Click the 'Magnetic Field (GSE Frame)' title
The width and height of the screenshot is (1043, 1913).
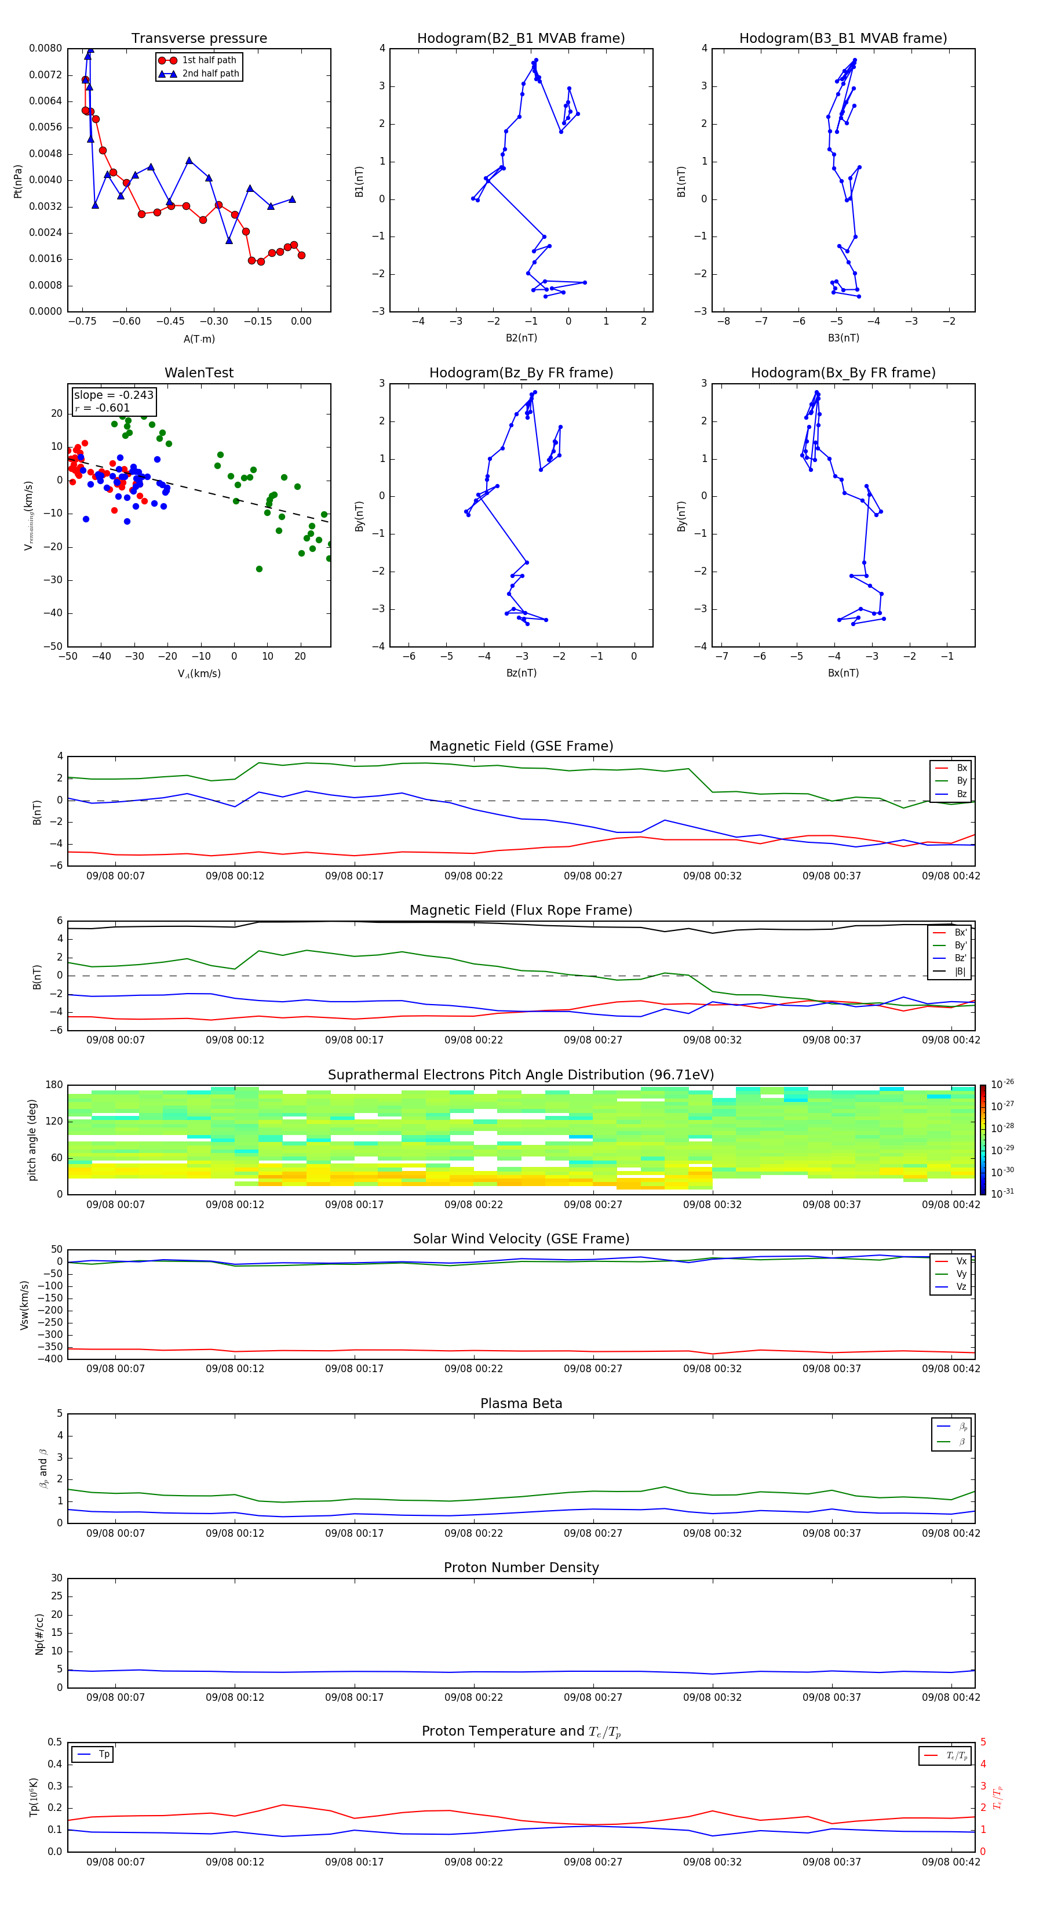(x=521, y=746)
